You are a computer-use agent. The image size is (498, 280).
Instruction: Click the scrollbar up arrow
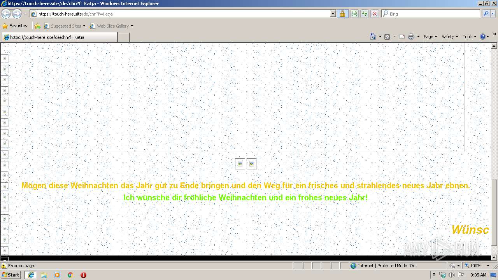point(494,46)
